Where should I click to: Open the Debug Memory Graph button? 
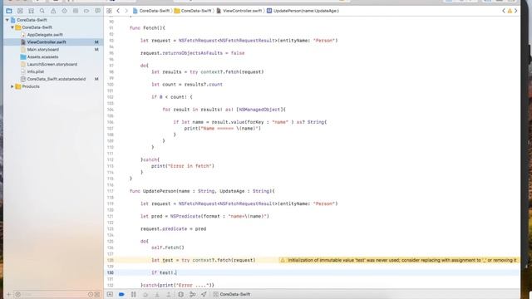pos(192,294)
